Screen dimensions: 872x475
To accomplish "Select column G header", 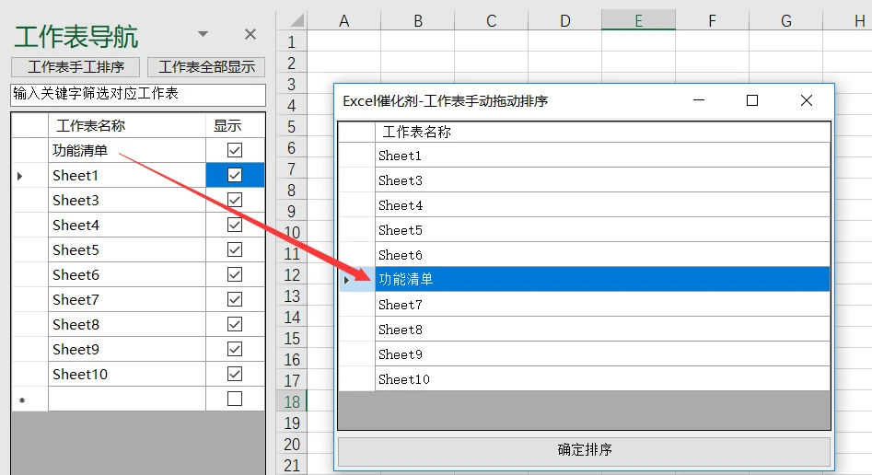I will coord(785,21).
